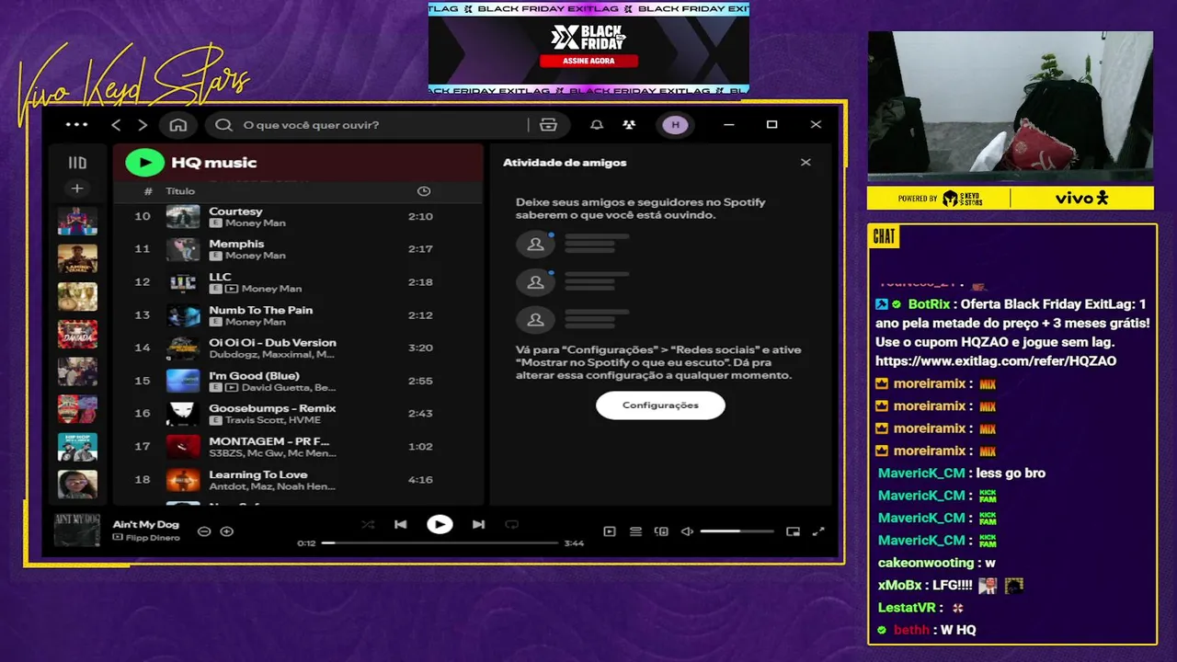Screen dimensions: 1177x662
Task: Click username xMoBx in chat
Action: [x=899, y=586]
